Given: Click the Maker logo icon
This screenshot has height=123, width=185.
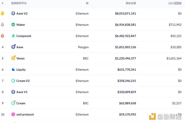Looking at the screenshot, I should [x=13, y=25].
